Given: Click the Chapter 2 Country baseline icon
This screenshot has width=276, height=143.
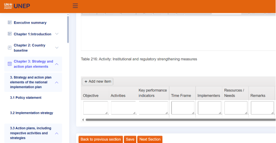Looking at the screenshot, I should [10, 48].
